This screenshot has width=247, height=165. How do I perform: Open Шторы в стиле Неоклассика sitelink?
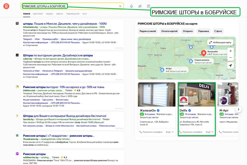tap(60, 126)
